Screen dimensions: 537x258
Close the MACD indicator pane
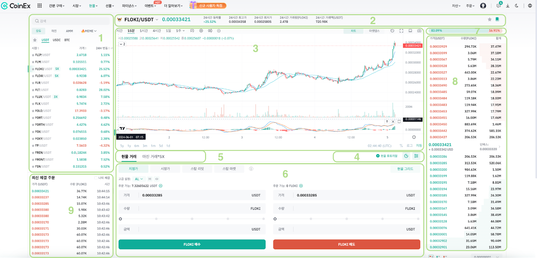tap(393, 122)
